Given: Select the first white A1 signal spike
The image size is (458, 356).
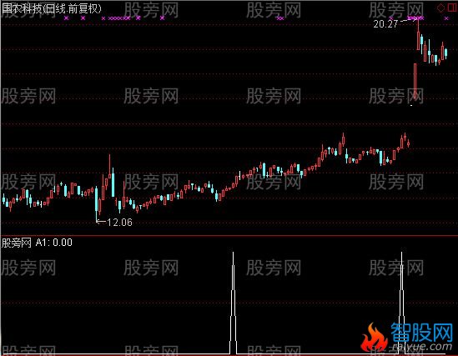Looking at the screenshot, I should pos(233,303).
